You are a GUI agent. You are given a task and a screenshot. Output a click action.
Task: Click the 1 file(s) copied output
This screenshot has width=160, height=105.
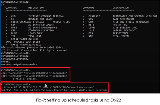click(x=25, y=79)
